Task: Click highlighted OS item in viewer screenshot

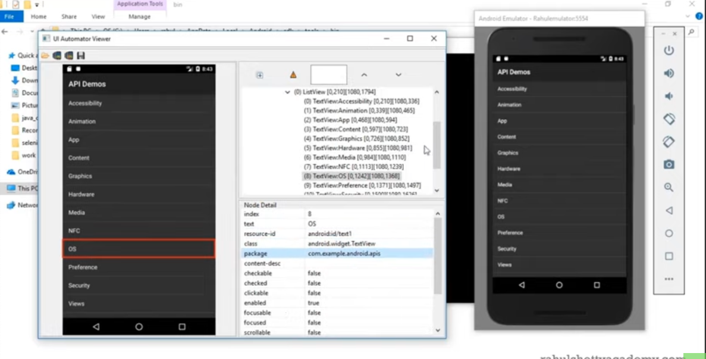Action: [x=139, y=249]
